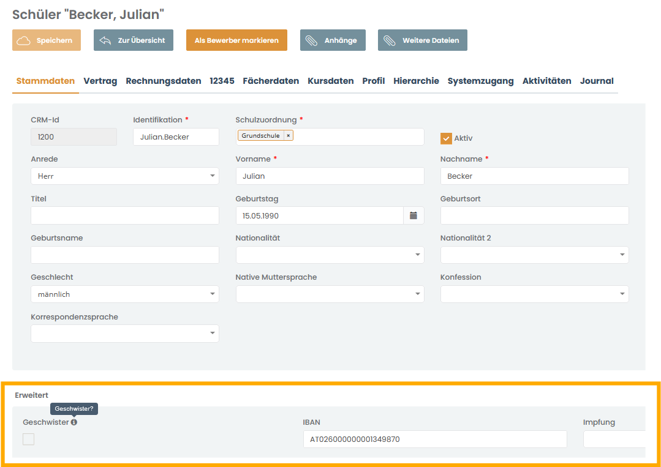Open the Geschlecht dropdown

pos(125,294)
